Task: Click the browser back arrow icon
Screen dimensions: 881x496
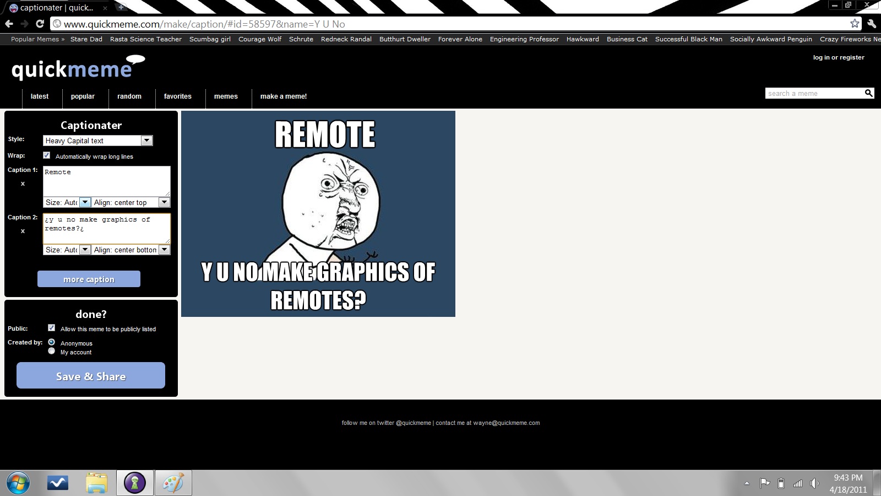Action: 8,24
